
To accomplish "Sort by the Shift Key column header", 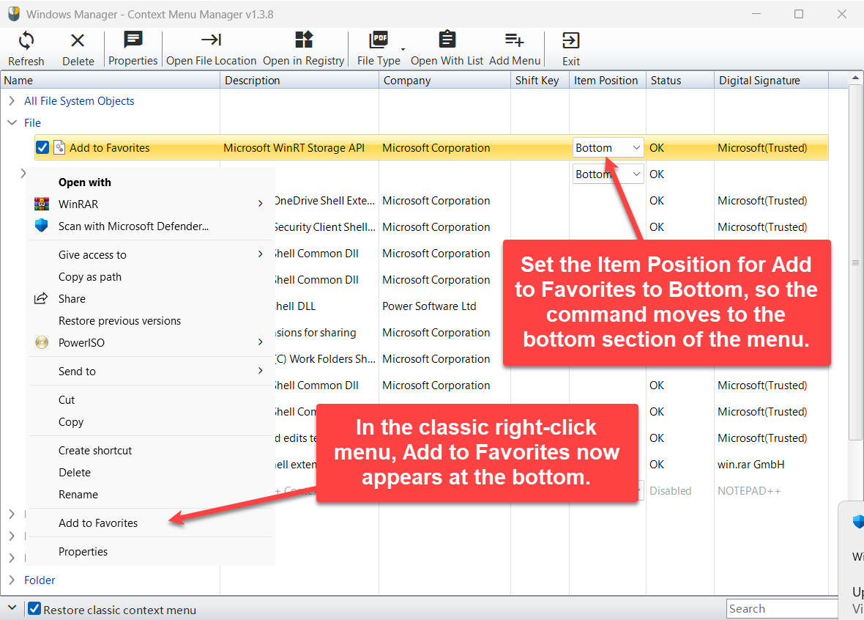I will [x=540, y=81].
